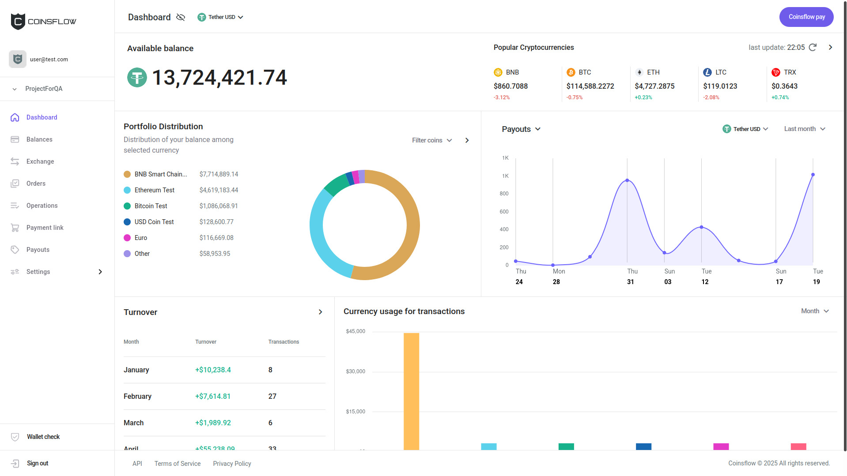Viewport: 847px width, 476px height.
Task: Click the Coinsflow logo
Action: tap(43, 21)
